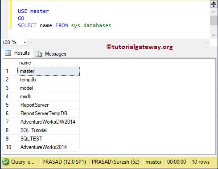Click the horizontal scroll right arrow
Viewport: 218px width, 169px height.
coord(206,43)
